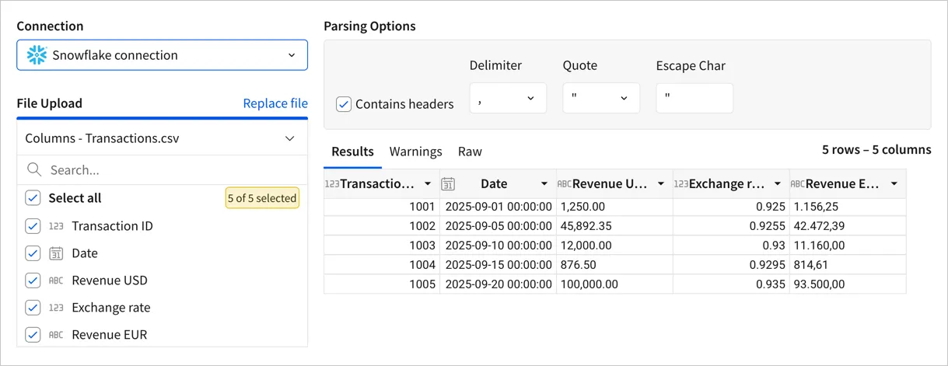Uncheck the Revenue USD column checkbox

[33, 281]
